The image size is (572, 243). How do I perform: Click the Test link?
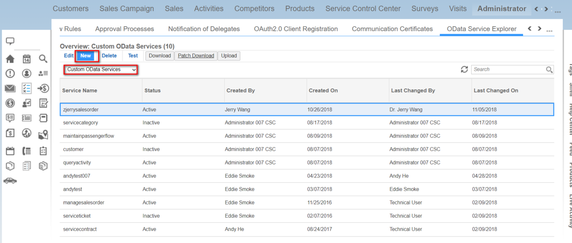133,56
